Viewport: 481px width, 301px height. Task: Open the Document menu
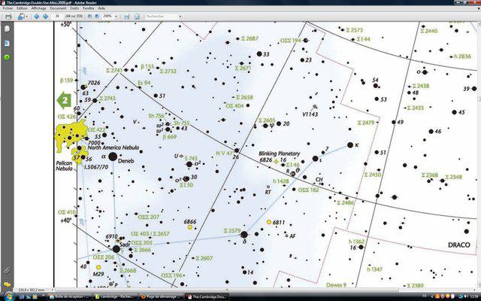[x=58, y=8]
